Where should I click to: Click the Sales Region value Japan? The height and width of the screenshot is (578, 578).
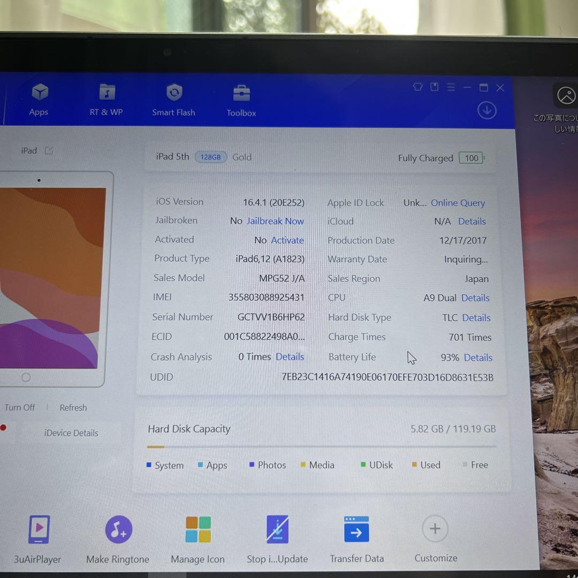coord(477,279)
